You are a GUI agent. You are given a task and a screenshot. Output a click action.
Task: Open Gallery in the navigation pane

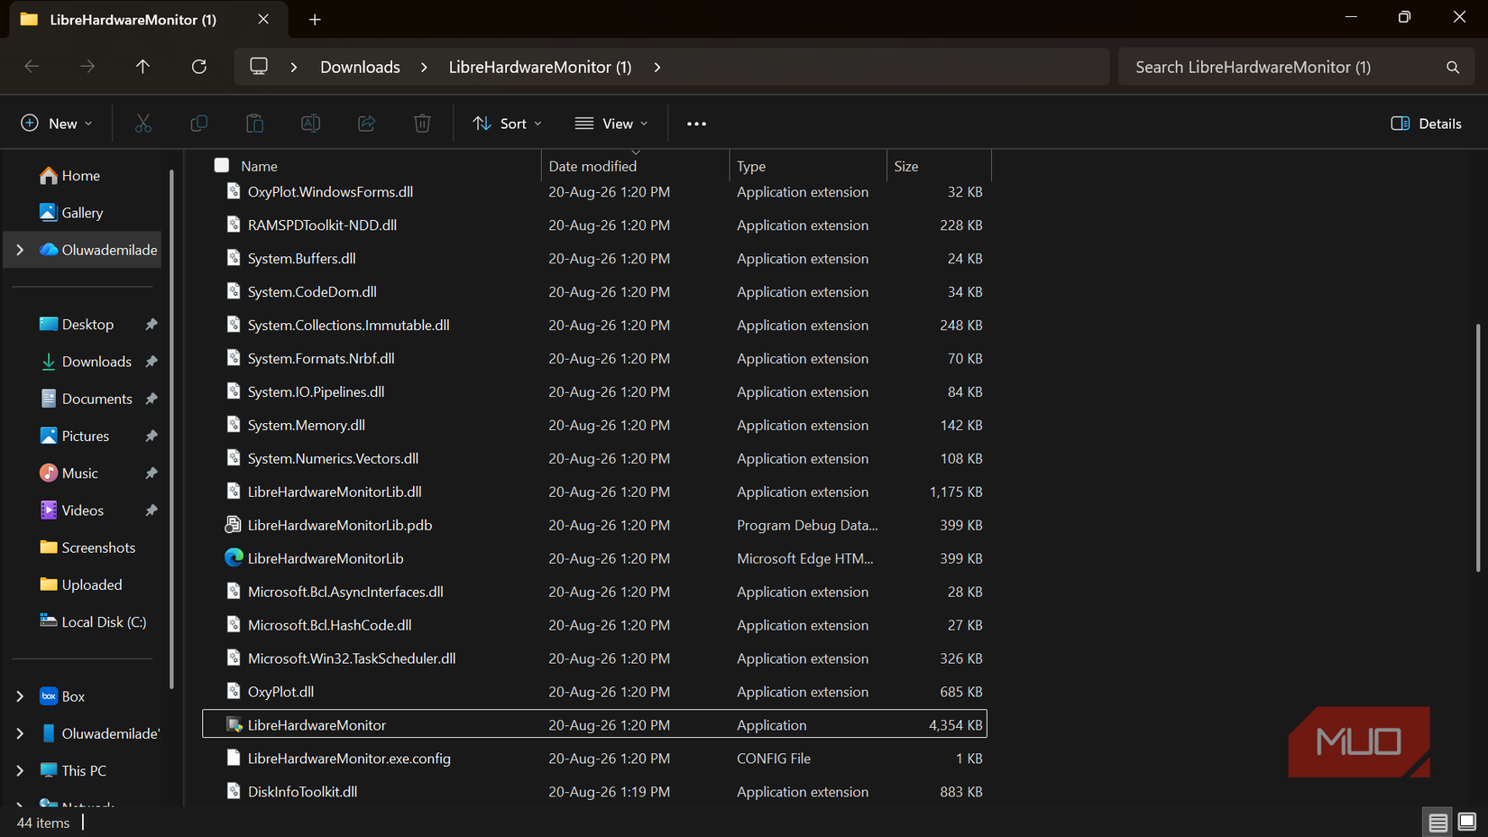[72, 213]
